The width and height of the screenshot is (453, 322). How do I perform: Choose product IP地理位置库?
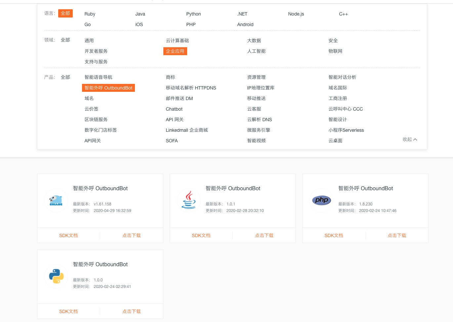coord(261,88)
